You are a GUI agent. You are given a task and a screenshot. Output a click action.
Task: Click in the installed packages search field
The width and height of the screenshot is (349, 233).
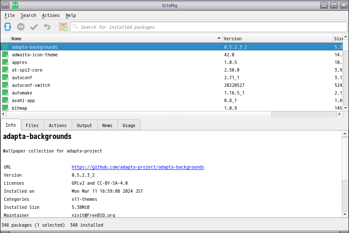pyautogui.click(x=208, y=27)
